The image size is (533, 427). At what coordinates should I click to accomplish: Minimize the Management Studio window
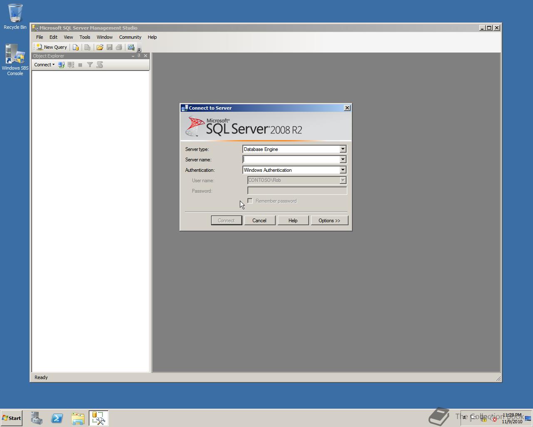tap(482, 28)
